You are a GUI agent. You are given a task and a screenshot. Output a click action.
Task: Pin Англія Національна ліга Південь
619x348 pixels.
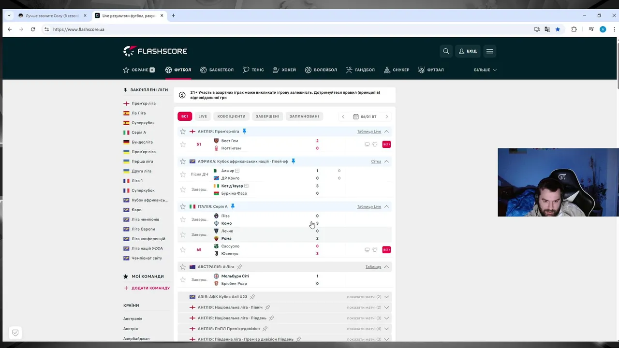tap(271, 318)
